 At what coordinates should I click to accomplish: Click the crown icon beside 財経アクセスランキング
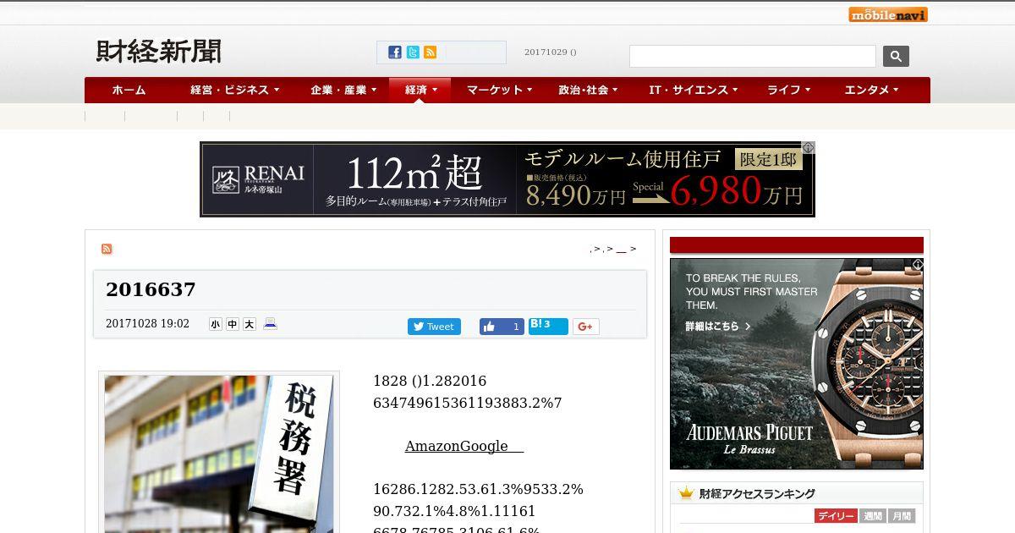click(x=685, y=493)
